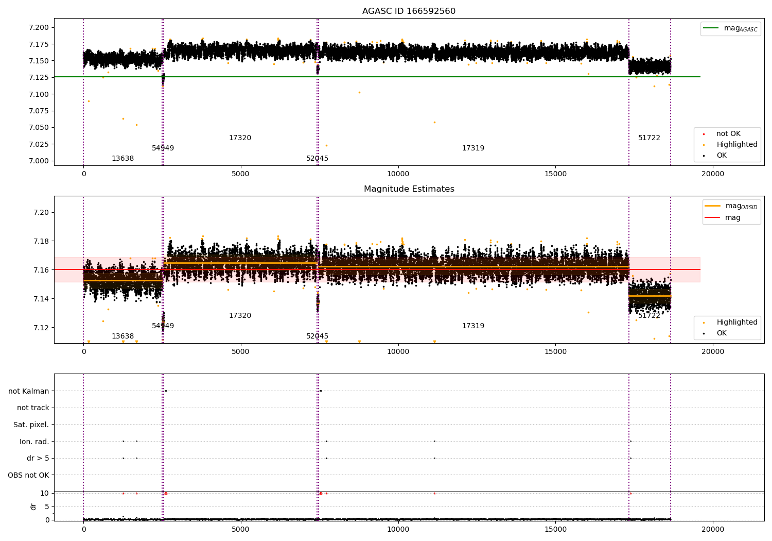This screenshot has height=541, width=772.
Task: Click the y-axis tick "7.14"
Action: click(x=41, y=299)
